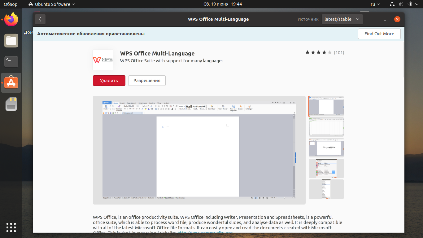Image resolution: width=423 pixels, height=238 pixels.
Task: Open the clock and calendar menu
Action: coord(223,4)
